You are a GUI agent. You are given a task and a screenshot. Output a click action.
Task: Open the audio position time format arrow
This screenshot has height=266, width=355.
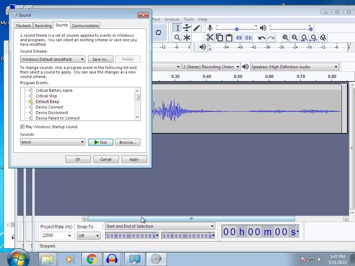297,231
